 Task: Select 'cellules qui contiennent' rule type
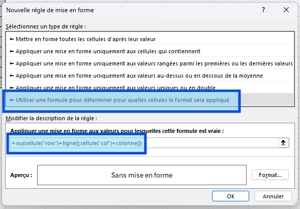click(x=150, y=51)
